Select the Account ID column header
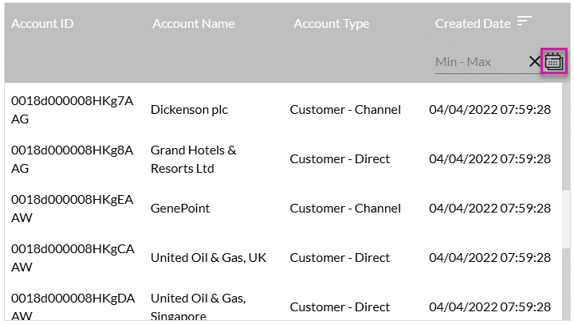Image resolution: width=574 pixels, height=324 pixels. click(x=42, y=23)
